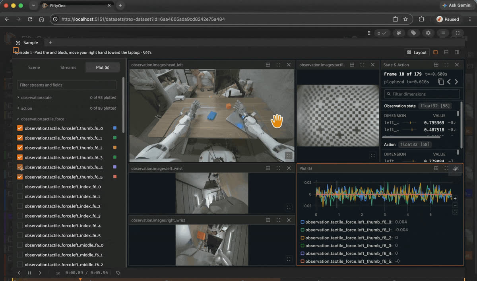Maximize the head_left image panel
Viewport: 477px width, 281px height.
tap(278, 64)
